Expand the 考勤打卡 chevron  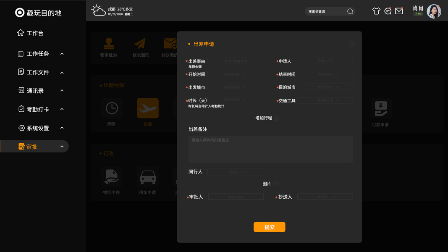(62, 110)
